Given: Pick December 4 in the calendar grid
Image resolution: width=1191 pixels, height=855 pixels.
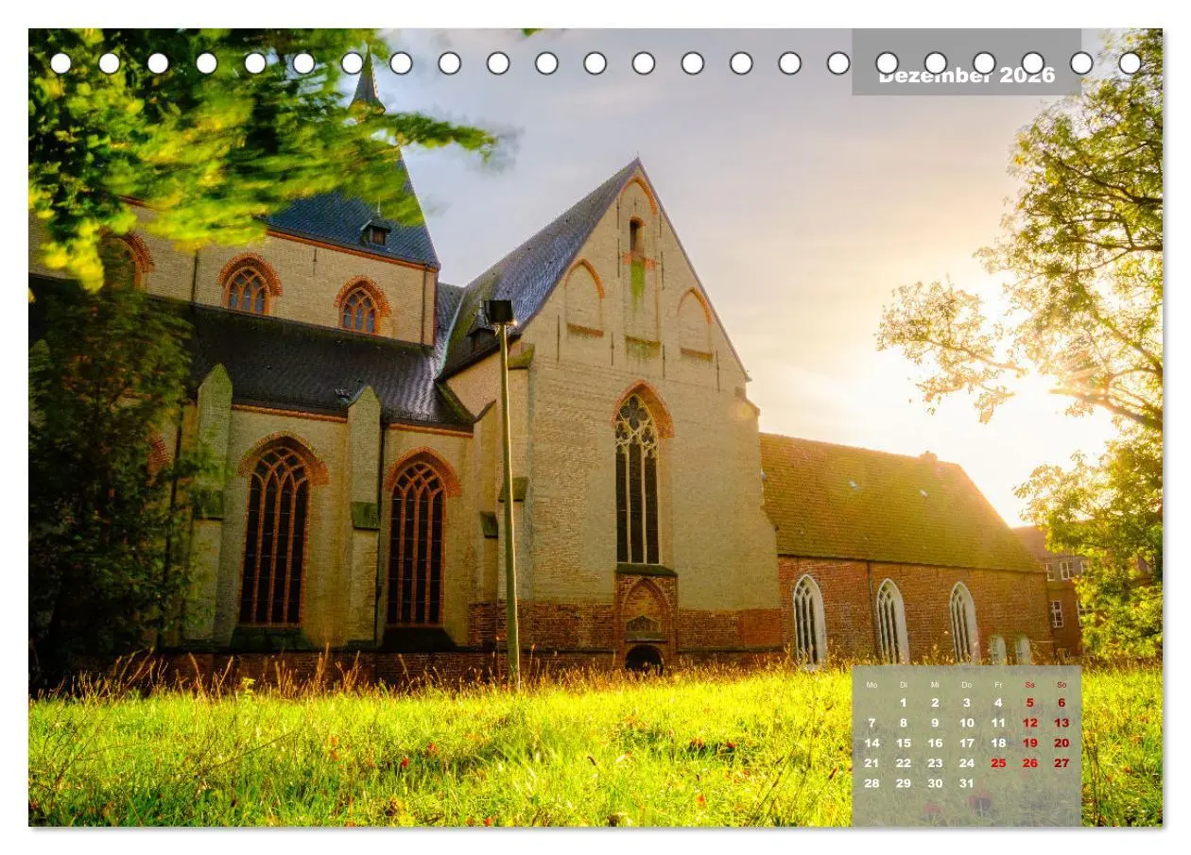Looking at the screenshot, I should 998,703.
